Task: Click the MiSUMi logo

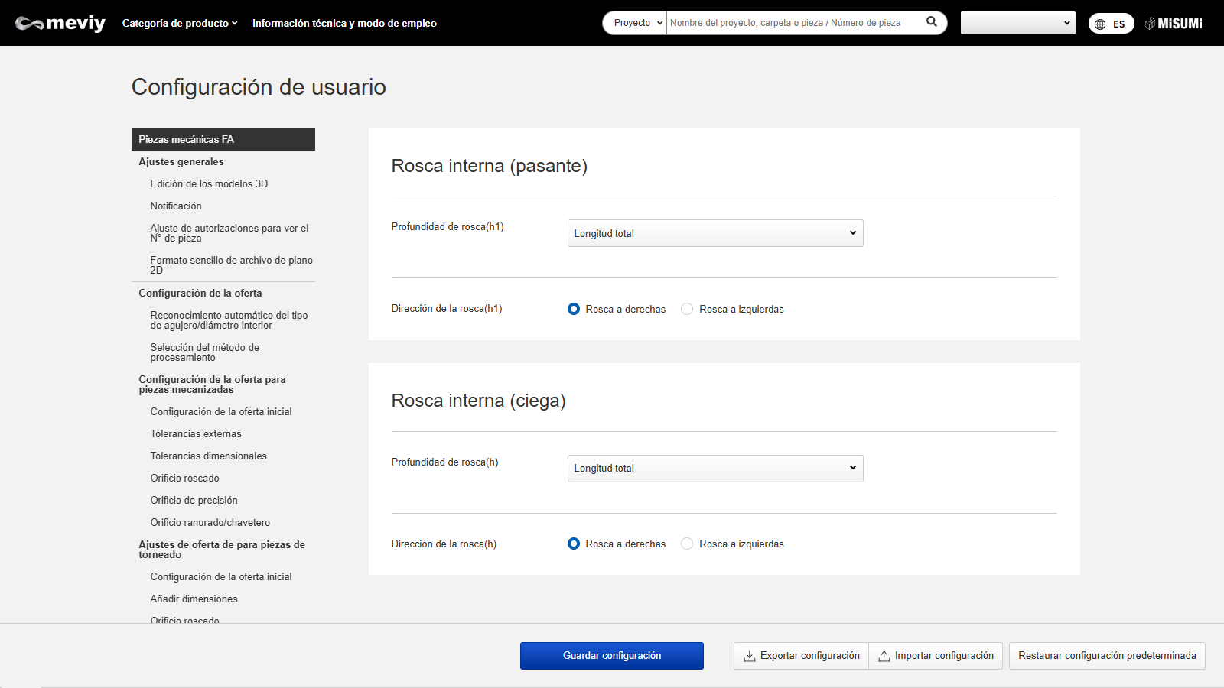Action: click(x=1174, y=24)
